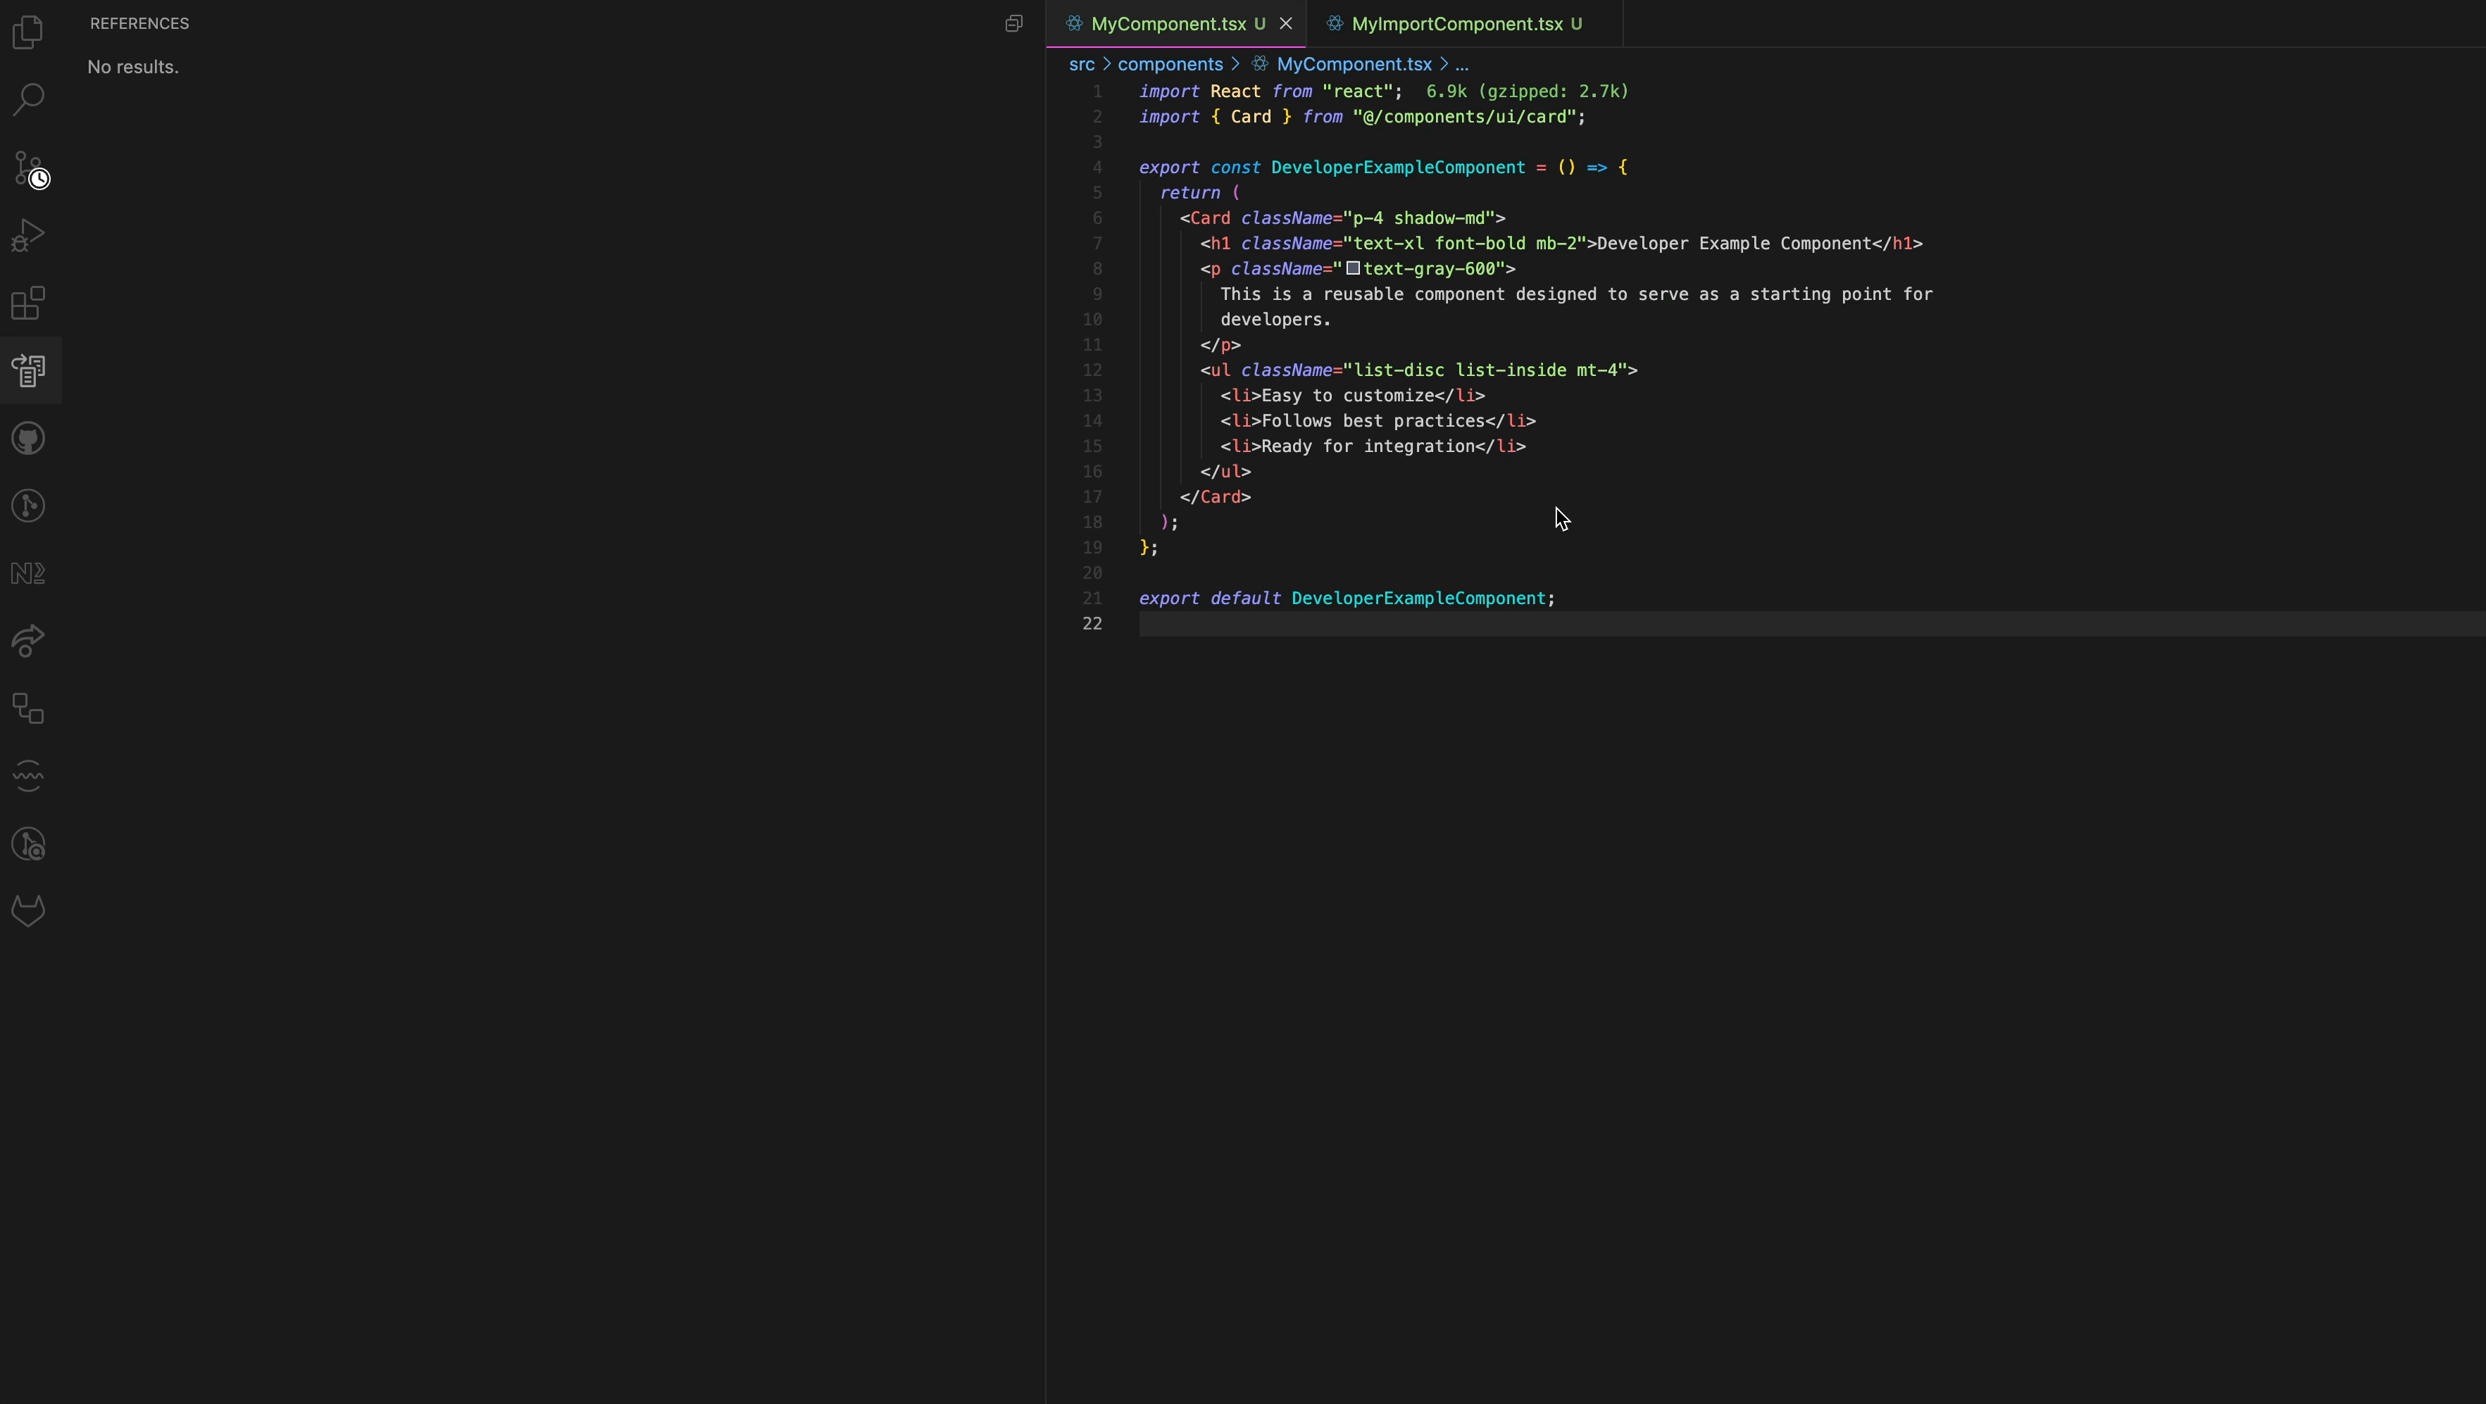Viewport: 2486px width, 1404px height.
Task: Open the GitHub sidebar panel
Action: click(29, 438)
